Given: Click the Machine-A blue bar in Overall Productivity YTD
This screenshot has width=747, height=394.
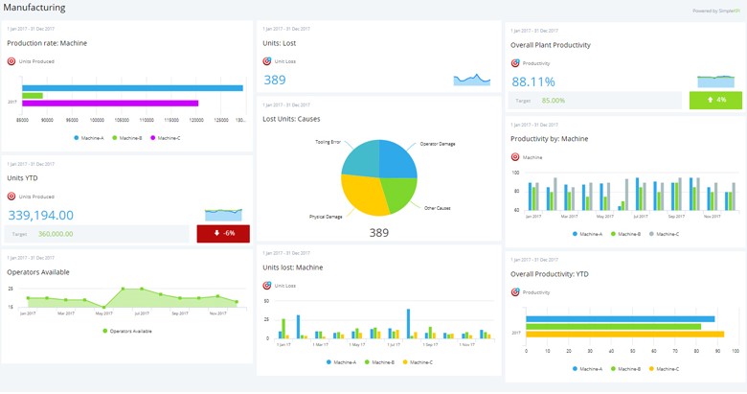Looking at the screenshot, I should point(621,319).
